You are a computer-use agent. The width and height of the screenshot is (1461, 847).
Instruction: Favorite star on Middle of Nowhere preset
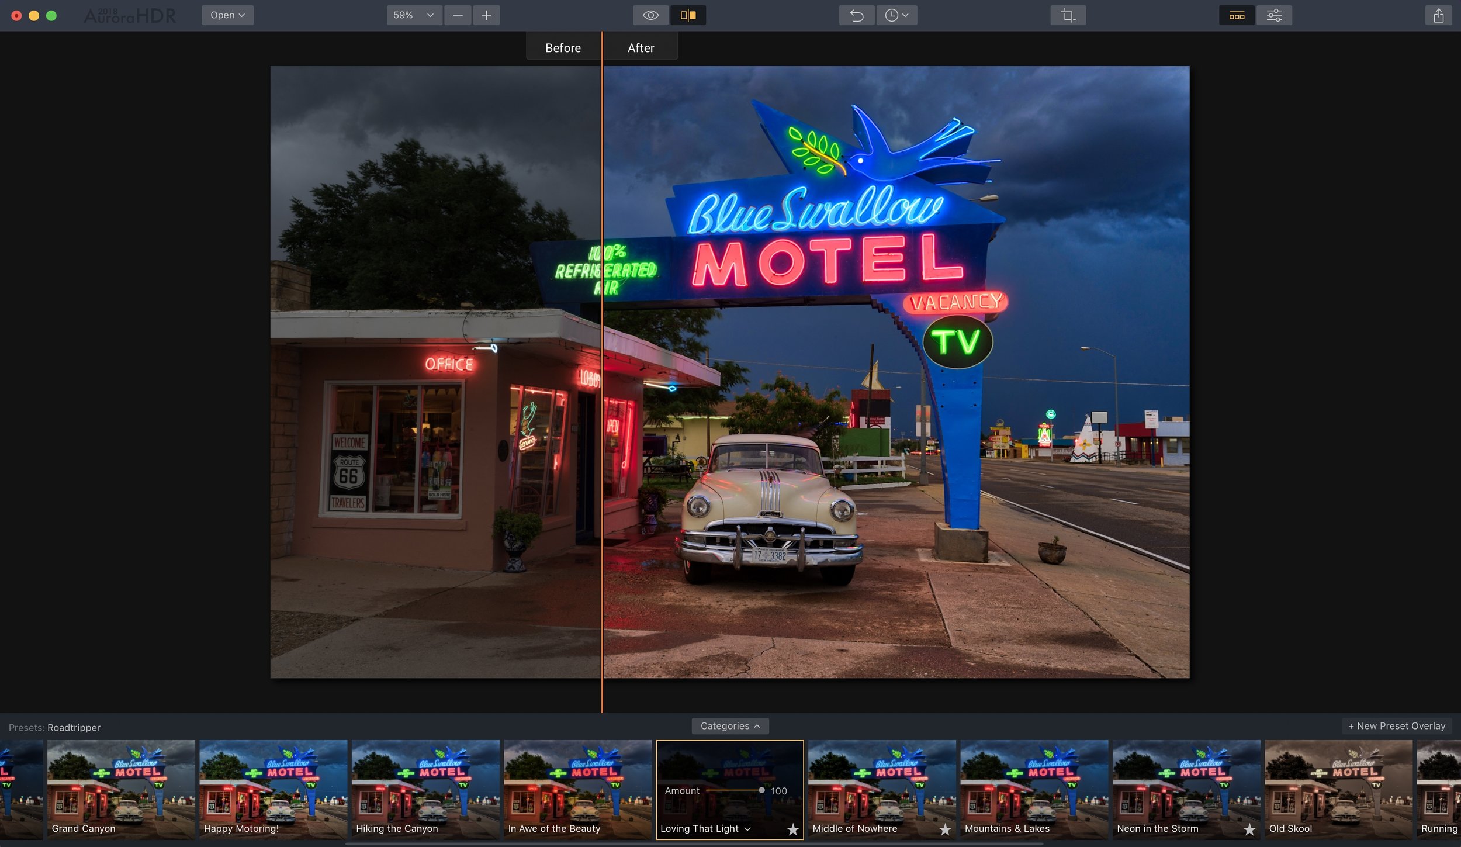944,829
